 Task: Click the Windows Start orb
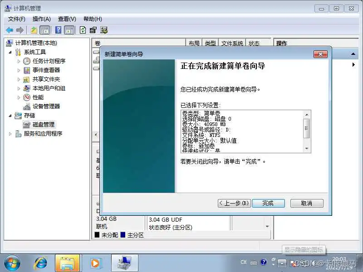tap(12, 262)
